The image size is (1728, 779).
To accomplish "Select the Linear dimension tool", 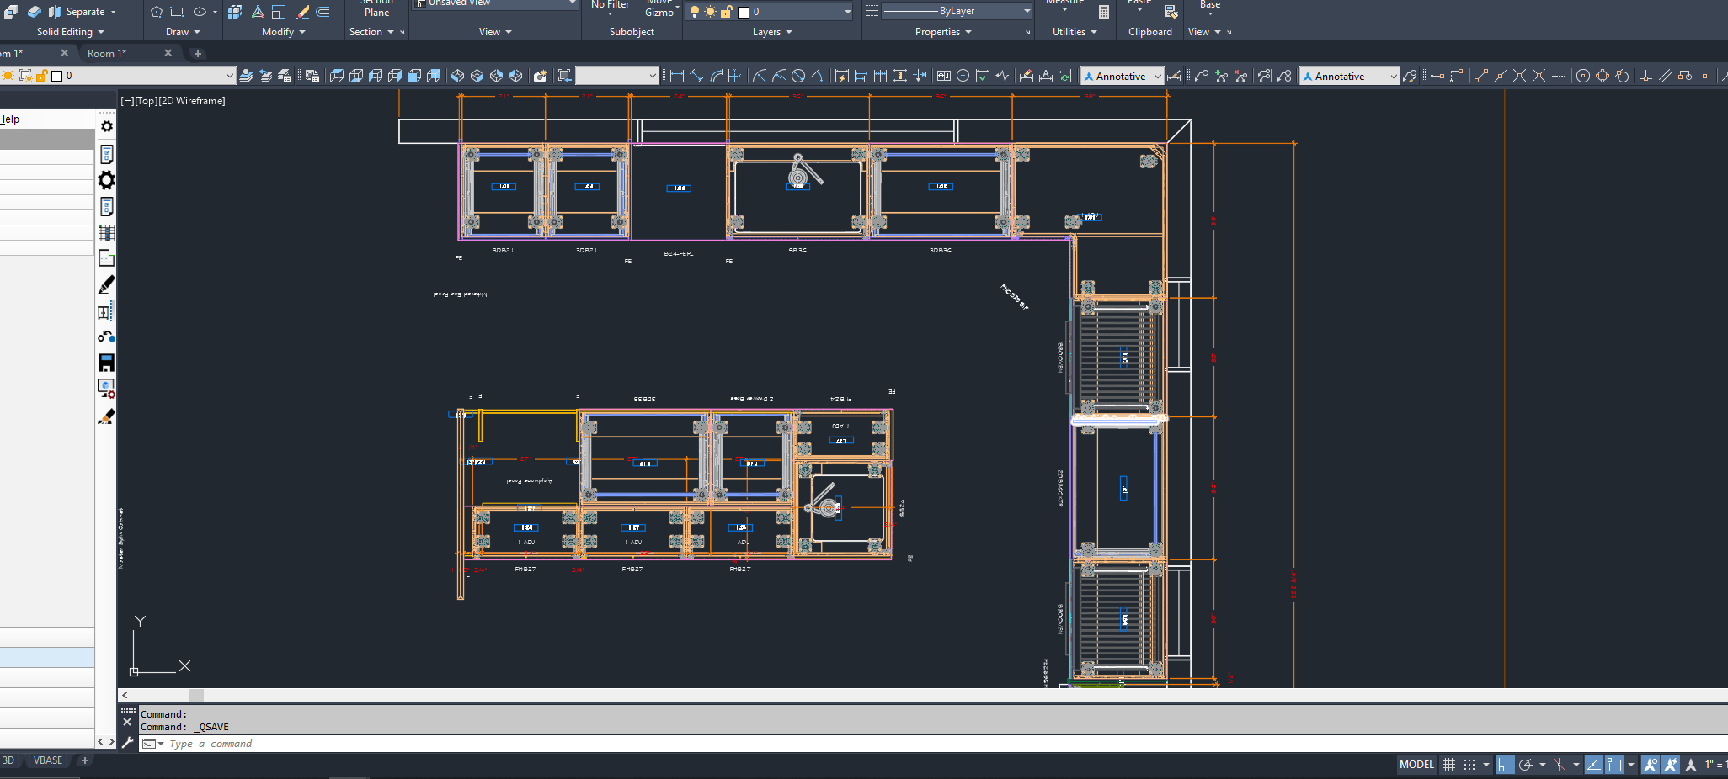I will [676, 76].
